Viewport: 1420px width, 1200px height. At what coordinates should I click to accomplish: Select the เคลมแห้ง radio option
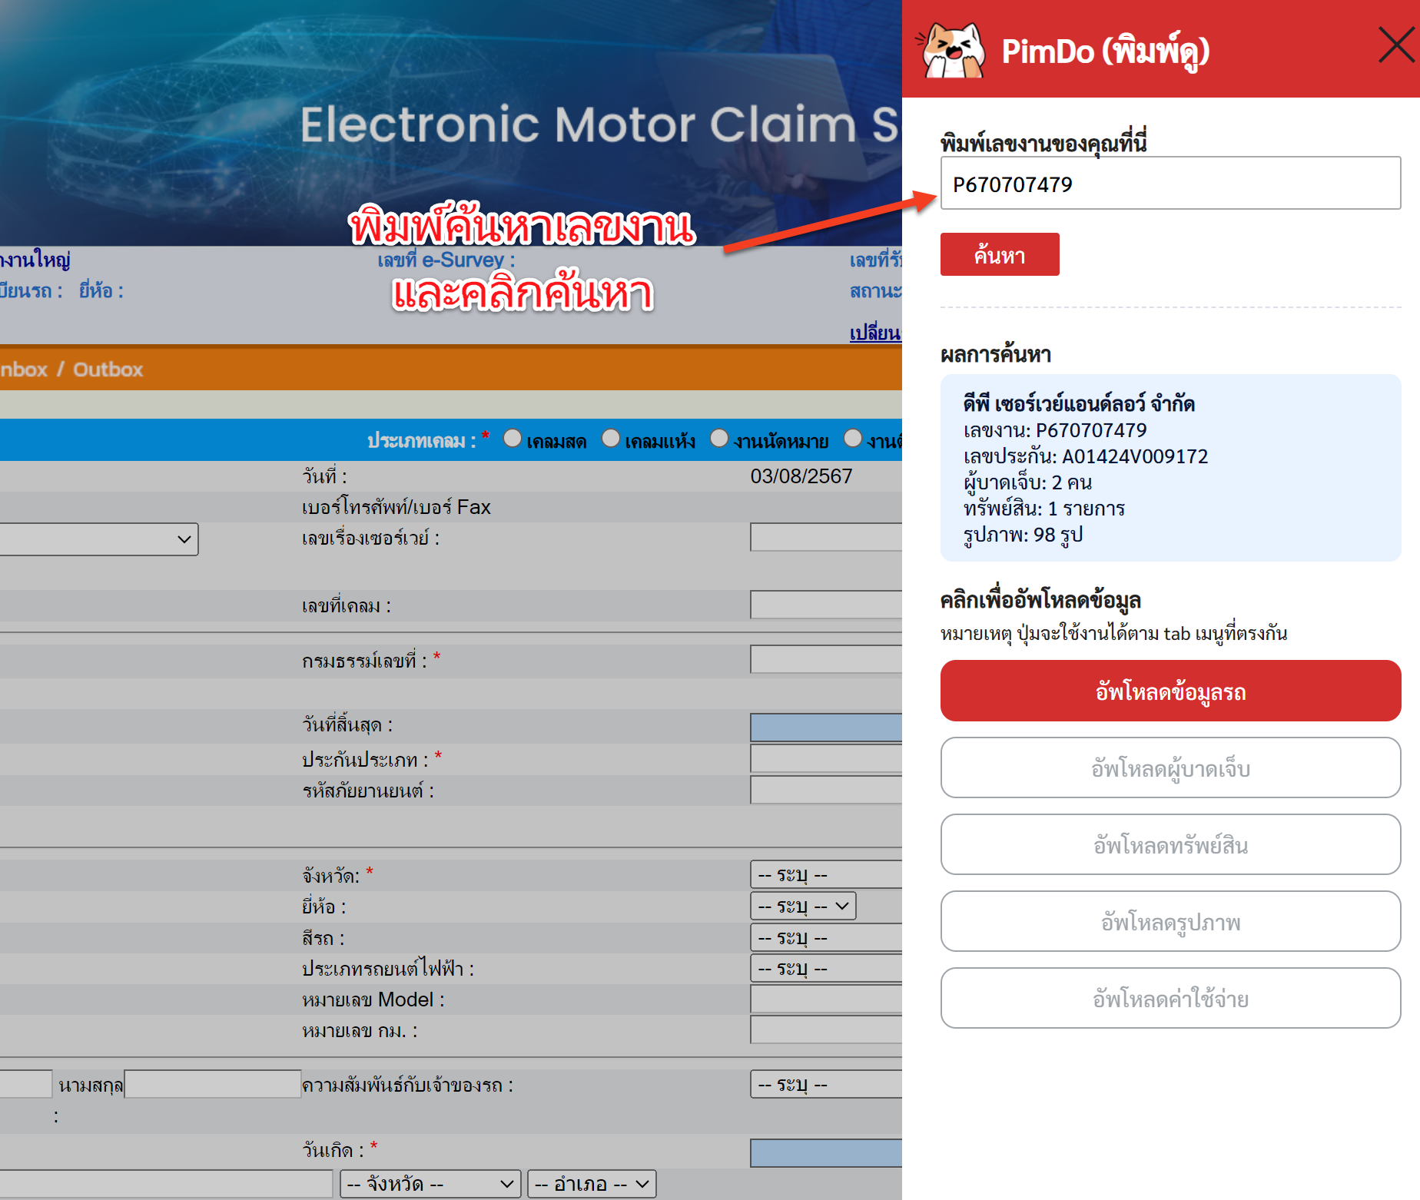[x=611, y=439]
